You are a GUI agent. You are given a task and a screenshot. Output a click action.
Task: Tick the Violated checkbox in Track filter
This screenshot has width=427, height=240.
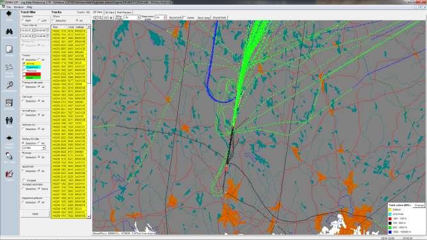[x=24, y=180]
